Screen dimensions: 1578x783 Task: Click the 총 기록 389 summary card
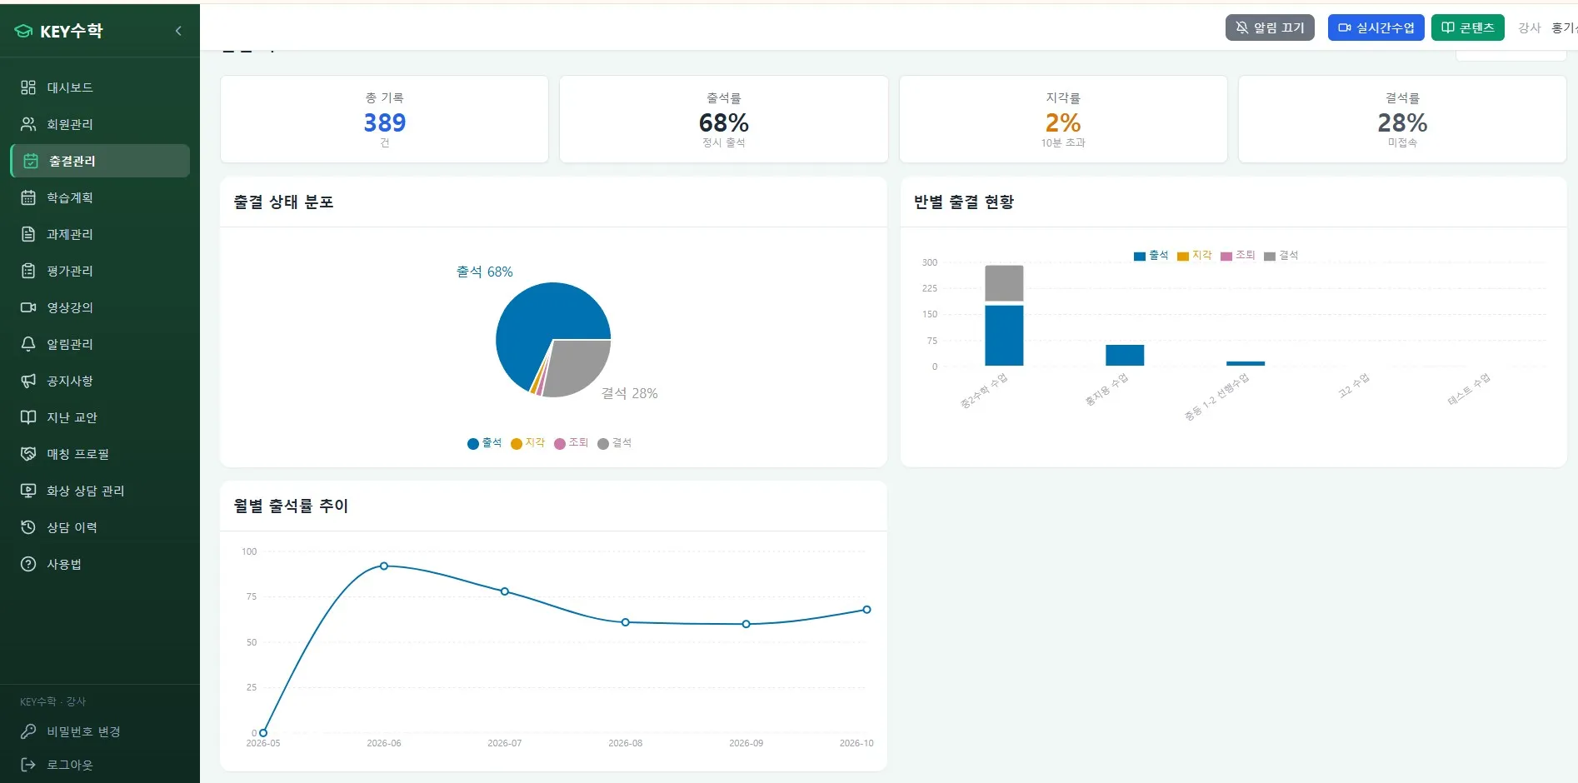384,119
